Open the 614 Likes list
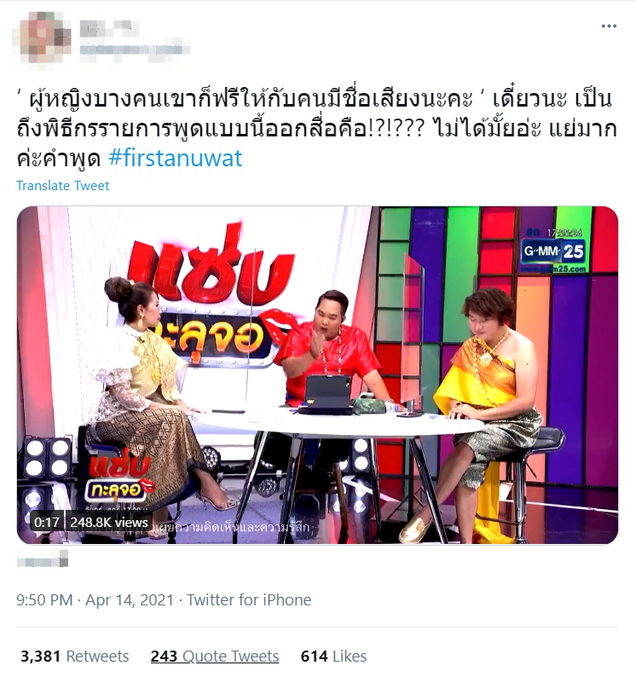636x677 pixels. (333, 657)
